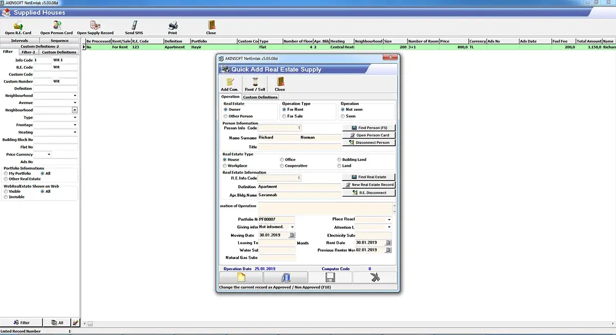Click the horizontal scrollbar under the grid
The image size is (616, 335).
[349, 324]
